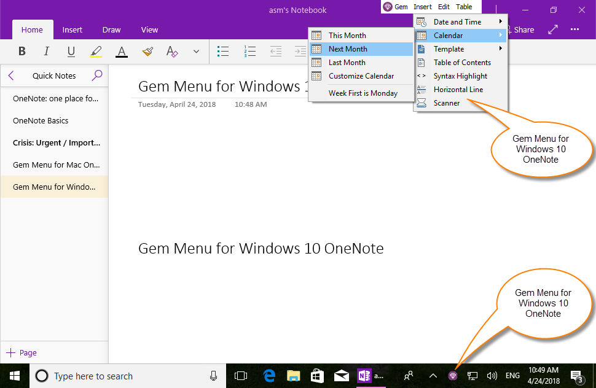
Task: Open Crisis: Urgent / Import... page
Action: [x=54, y=143]
